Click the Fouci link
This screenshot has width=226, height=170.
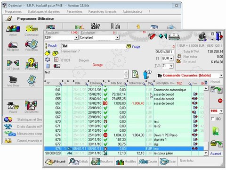52,46
